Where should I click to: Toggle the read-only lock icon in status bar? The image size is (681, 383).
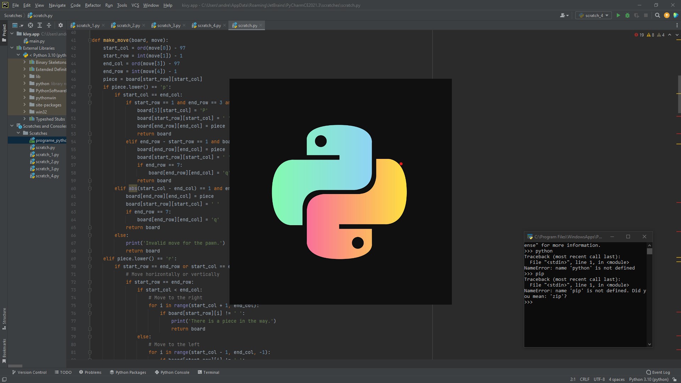[x=675, y=379]
